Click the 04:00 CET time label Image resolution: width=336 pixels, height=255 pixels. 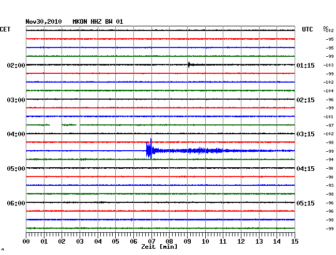click(16, 134)
